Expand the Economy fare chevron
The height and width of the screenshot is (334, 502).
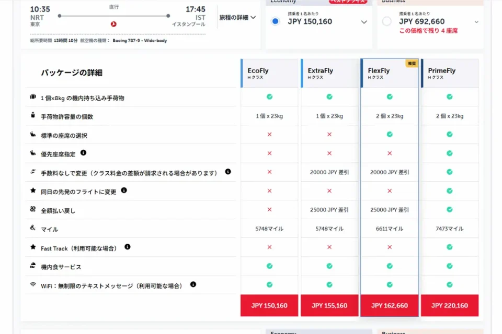coord(364,22)
